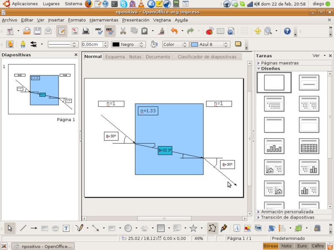This screenshot has width=334, height=250.
Task: Open the Insertar menu
Action: click(x=56, y=20)
